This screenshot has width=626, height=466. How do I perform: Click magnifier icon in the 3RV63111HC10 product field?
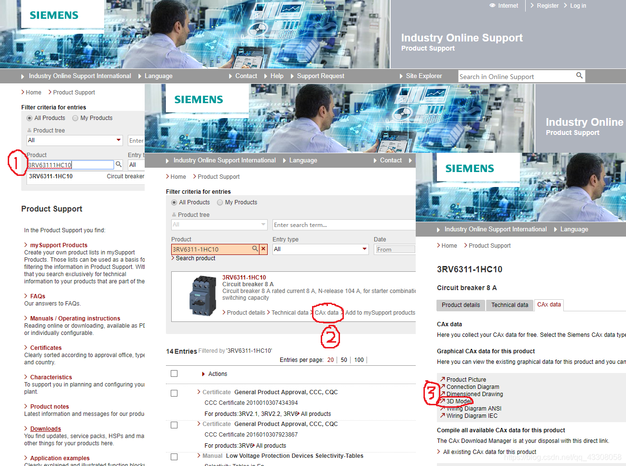(119, 165)
